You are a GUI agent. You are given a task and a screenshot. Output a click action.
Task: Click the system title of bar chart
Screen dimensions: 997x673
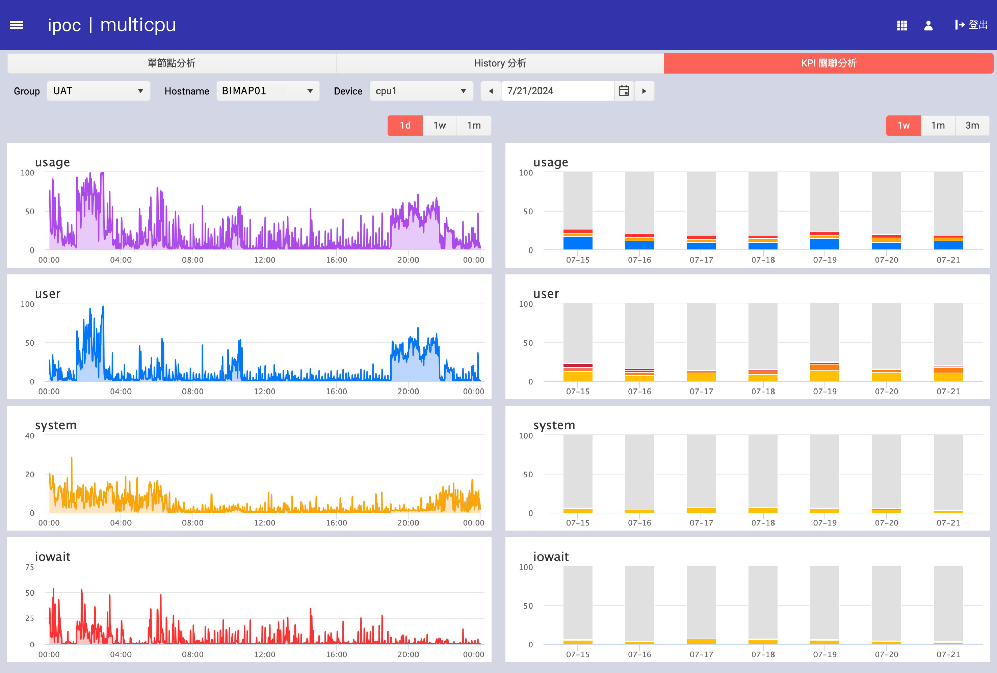(x=554, y=426)
